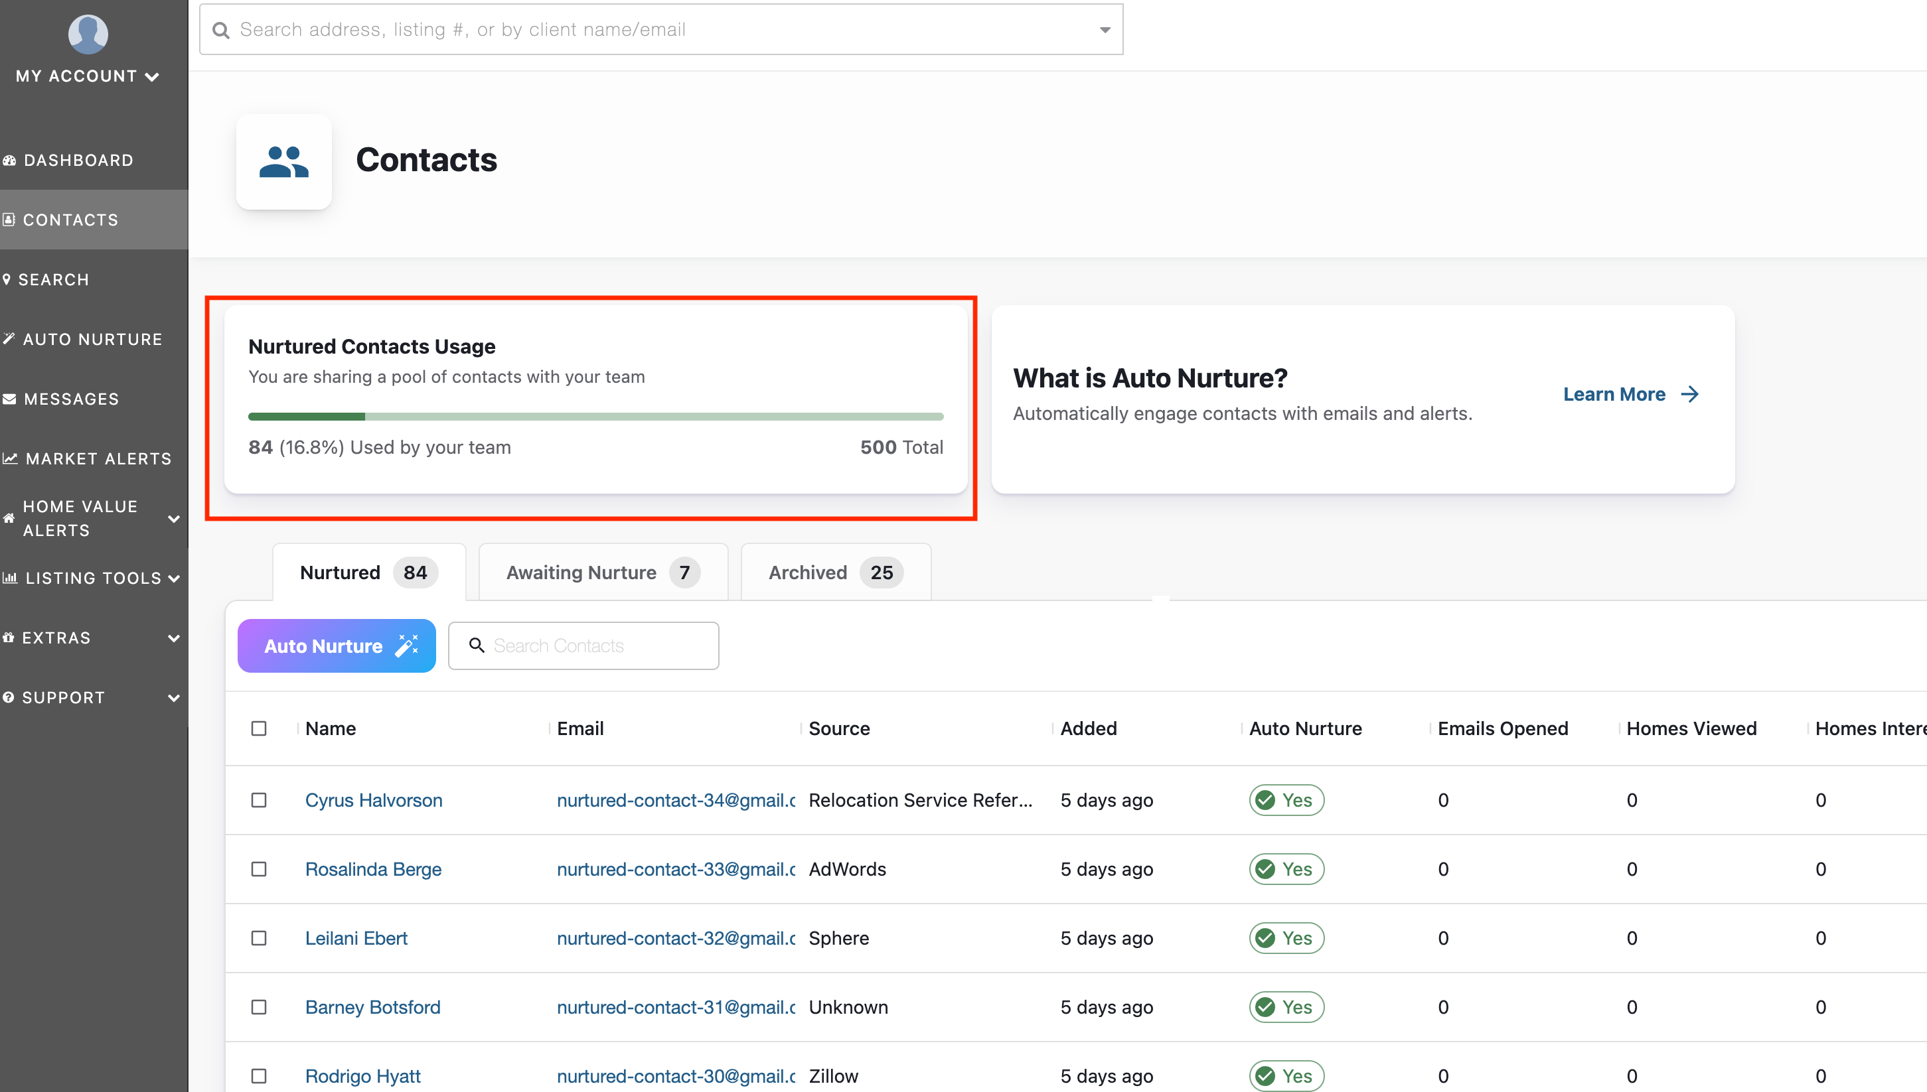Viewport: 1927px width, 1092px height.
Task: Click the Search map pin icon
Action: (7, 280)
